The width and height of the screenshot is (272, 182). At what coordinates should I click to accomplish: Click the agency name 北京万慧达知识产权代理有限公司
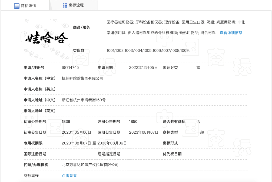click(90, 165)
